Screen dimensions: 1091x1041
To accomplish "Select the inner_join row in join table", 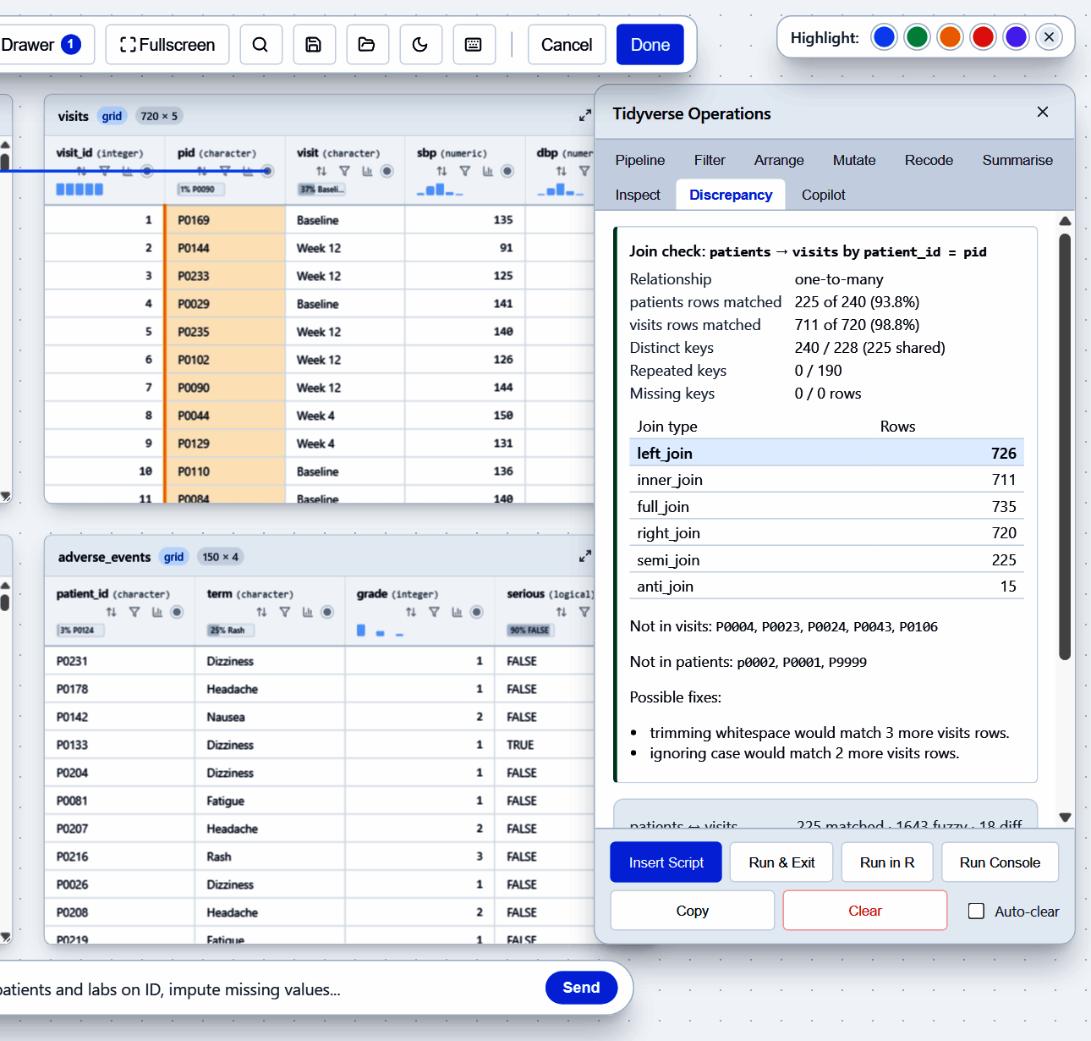I will pyautogui.click(x=826, y=480).
